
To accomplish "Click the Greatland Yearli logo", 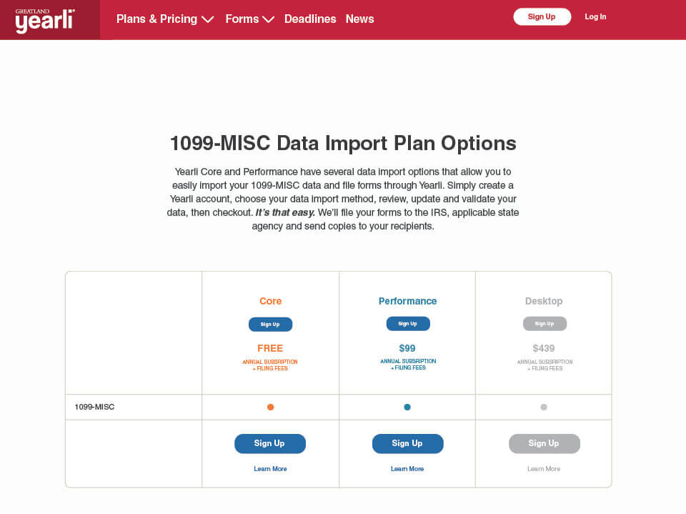I will tap(45, 20).
